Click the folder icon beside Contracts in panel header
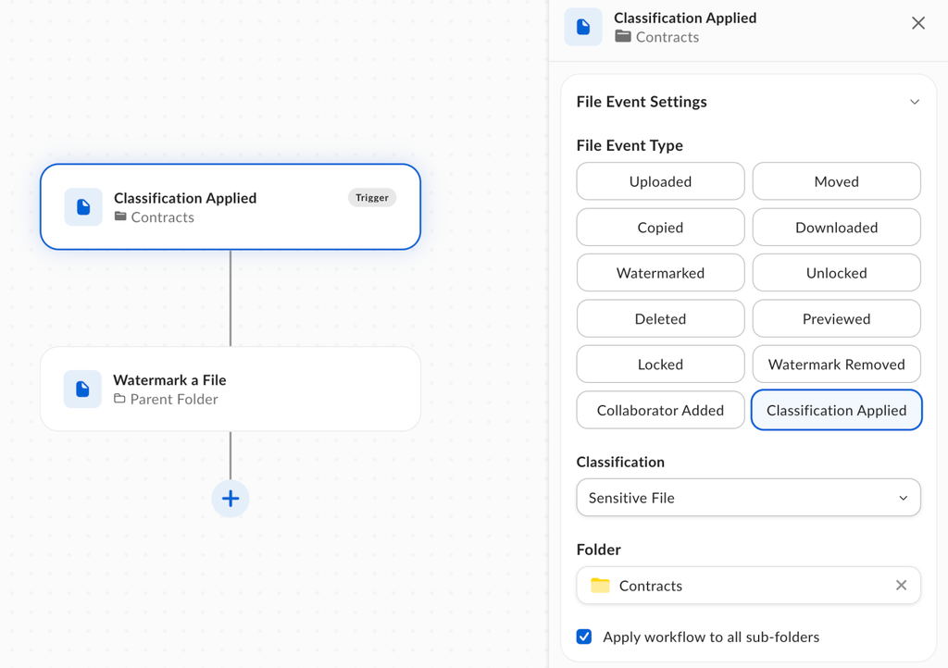 click(x=623, y=36)
